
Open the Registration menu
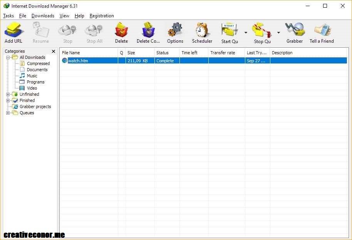click(102, 16)
